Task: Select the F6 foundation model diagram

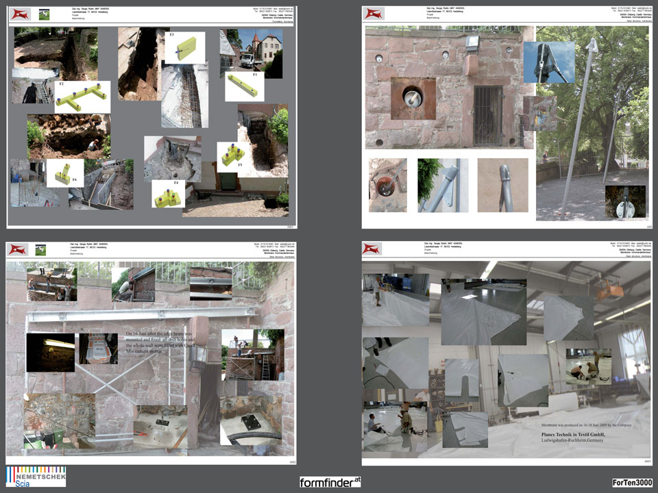Action: click(65, 174)
